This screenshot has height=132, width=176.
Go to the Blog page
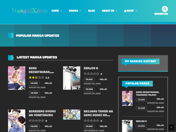[92, 11]
